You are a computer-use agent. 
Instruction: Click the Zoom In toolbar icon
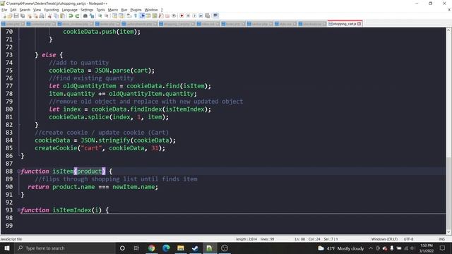tap(100, 16)
